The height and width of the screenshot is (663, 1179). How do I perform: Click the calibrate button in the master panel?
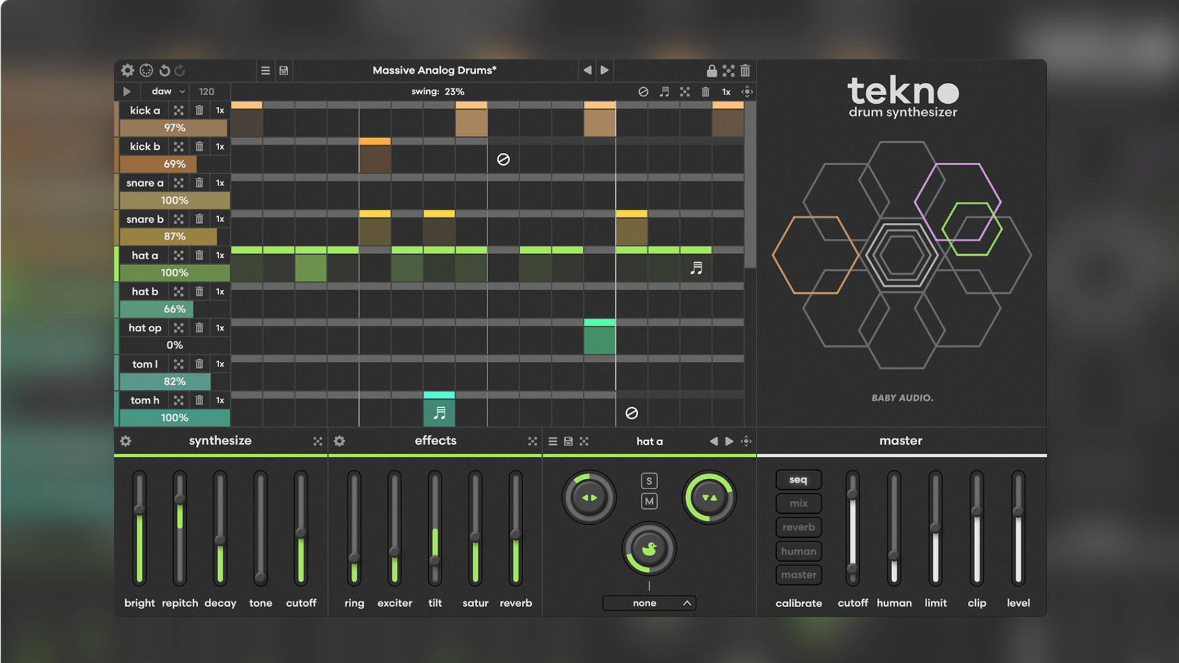pyautogui.click(x=798, y=603)
